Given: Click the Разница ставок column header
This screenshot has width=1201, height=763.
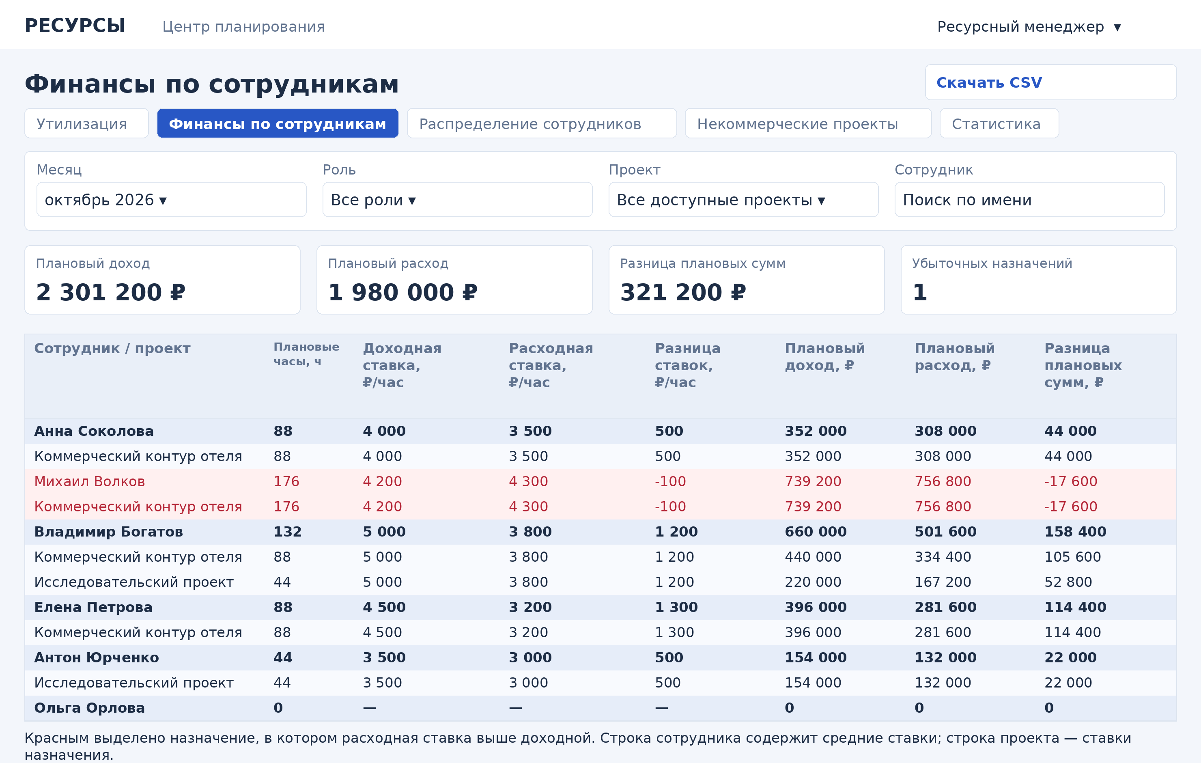Looking at the screenshot, I should 687,365.
